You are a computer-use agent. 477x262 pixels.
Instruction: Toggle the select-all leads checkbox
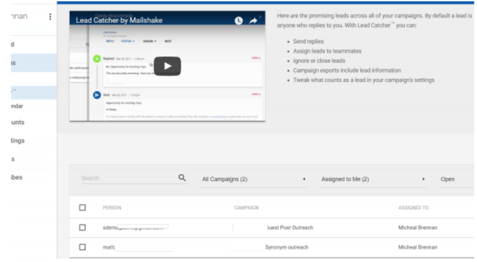[82, 207]
